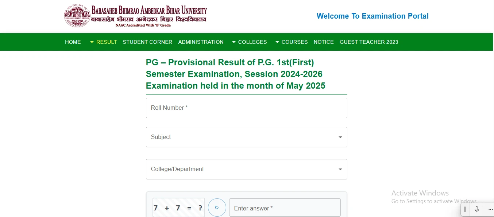
Task: Expand the Subject dropdown
Action: tap(246, 137)
